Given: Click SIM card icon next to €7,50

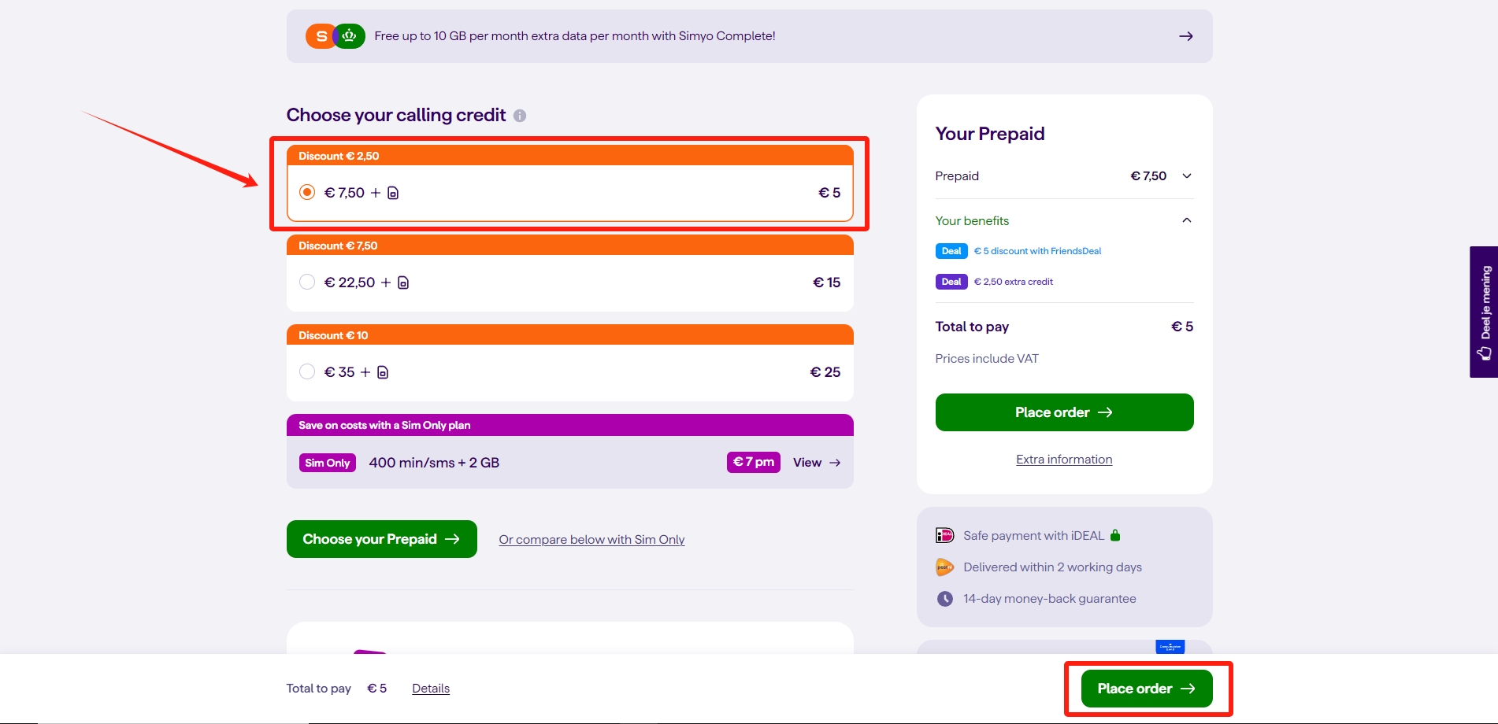Looking at the screenshot, I should click(x=393, y=193).
